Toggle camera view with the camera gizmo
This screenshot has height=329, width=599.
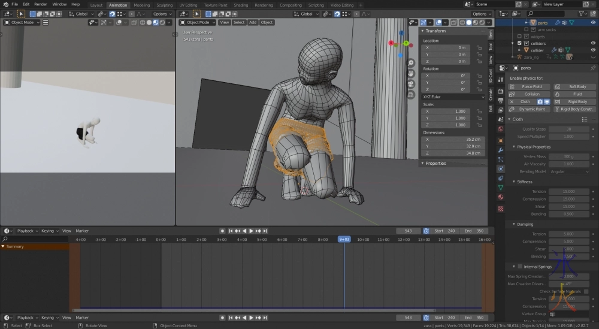(411, 84)
